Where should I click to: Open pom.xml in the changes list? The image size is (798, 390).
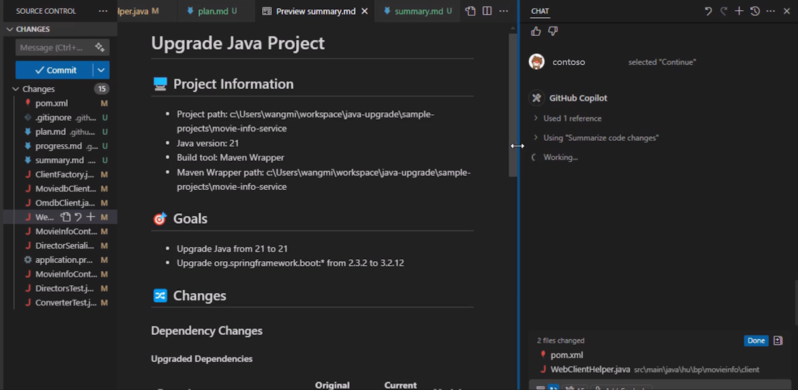51,104
